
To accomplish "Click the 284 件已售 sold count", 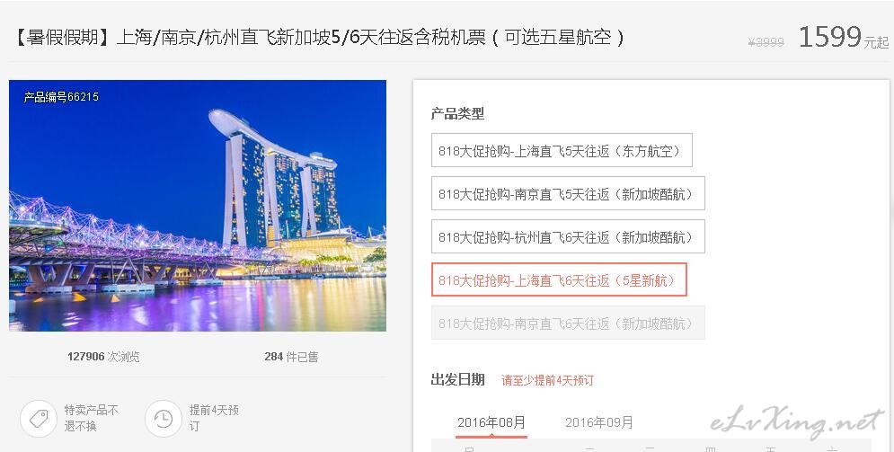I will coord(291,357).
